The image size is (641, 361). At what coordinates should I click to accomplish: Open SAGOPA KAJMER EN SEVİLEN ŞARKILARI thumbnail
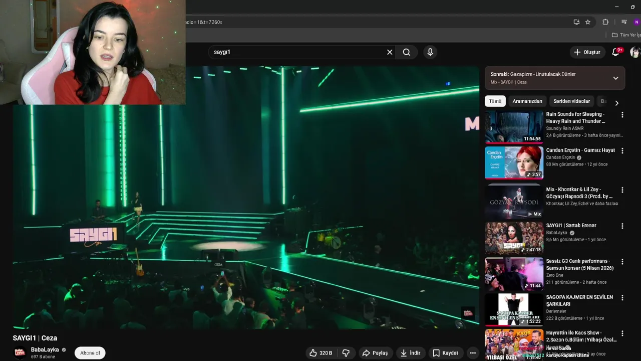[514, 309]
